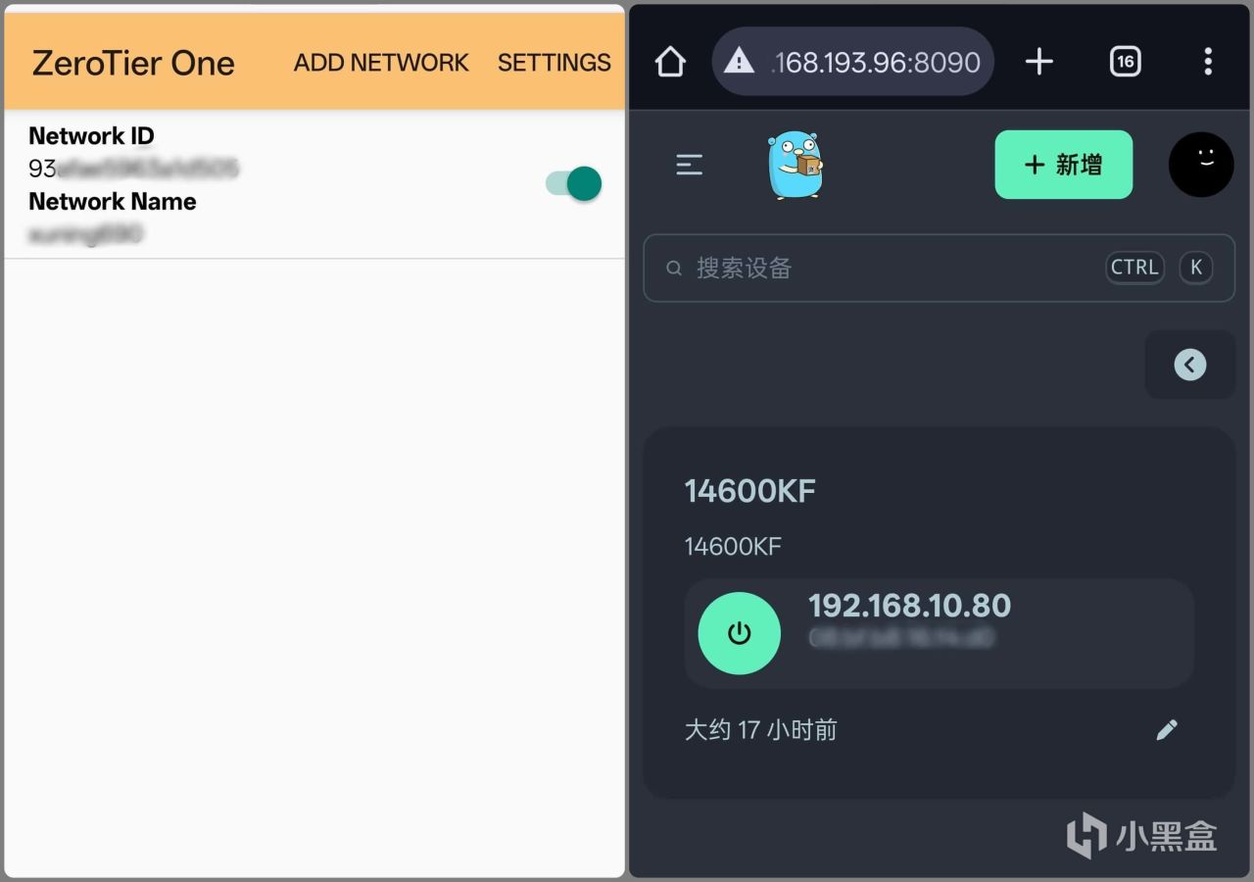Screen dimensions: 1254x882
Task: Open the browser three-dot overflow menu
Action: coord(1208,62)
